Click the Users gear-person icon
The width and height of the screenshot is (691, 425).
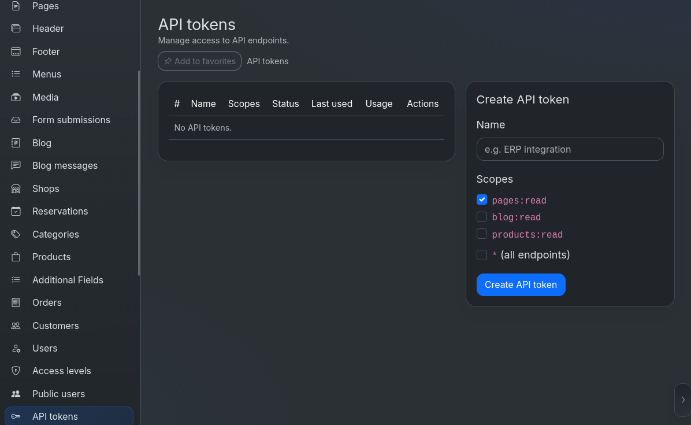(16, 348)
